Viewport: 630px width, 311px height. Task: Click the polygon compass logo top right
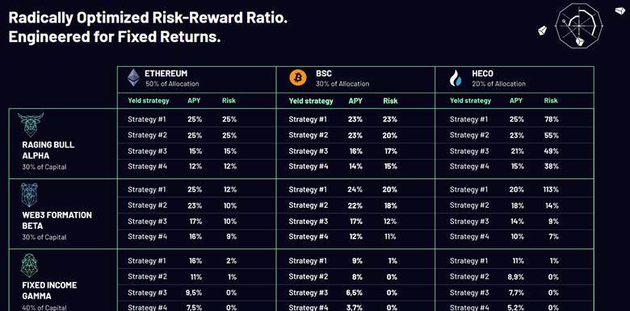coord(579,26)
